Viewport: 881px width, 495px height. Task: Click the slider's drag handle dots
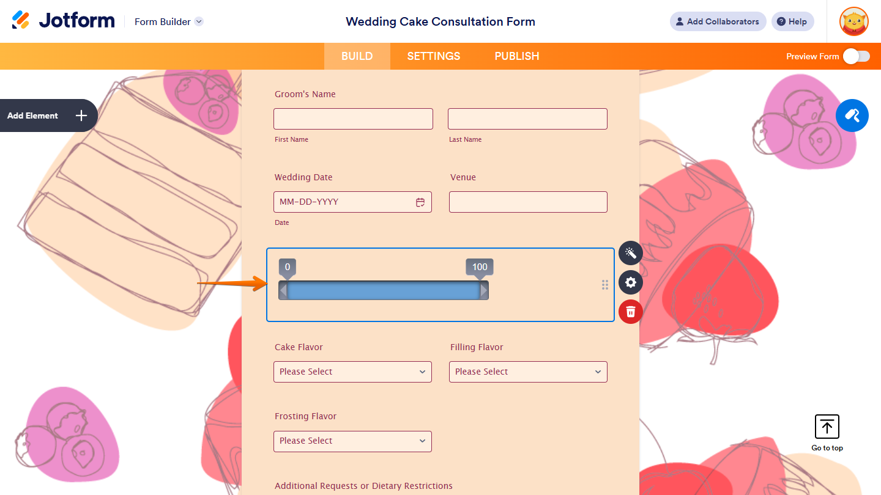coord(604,285)
